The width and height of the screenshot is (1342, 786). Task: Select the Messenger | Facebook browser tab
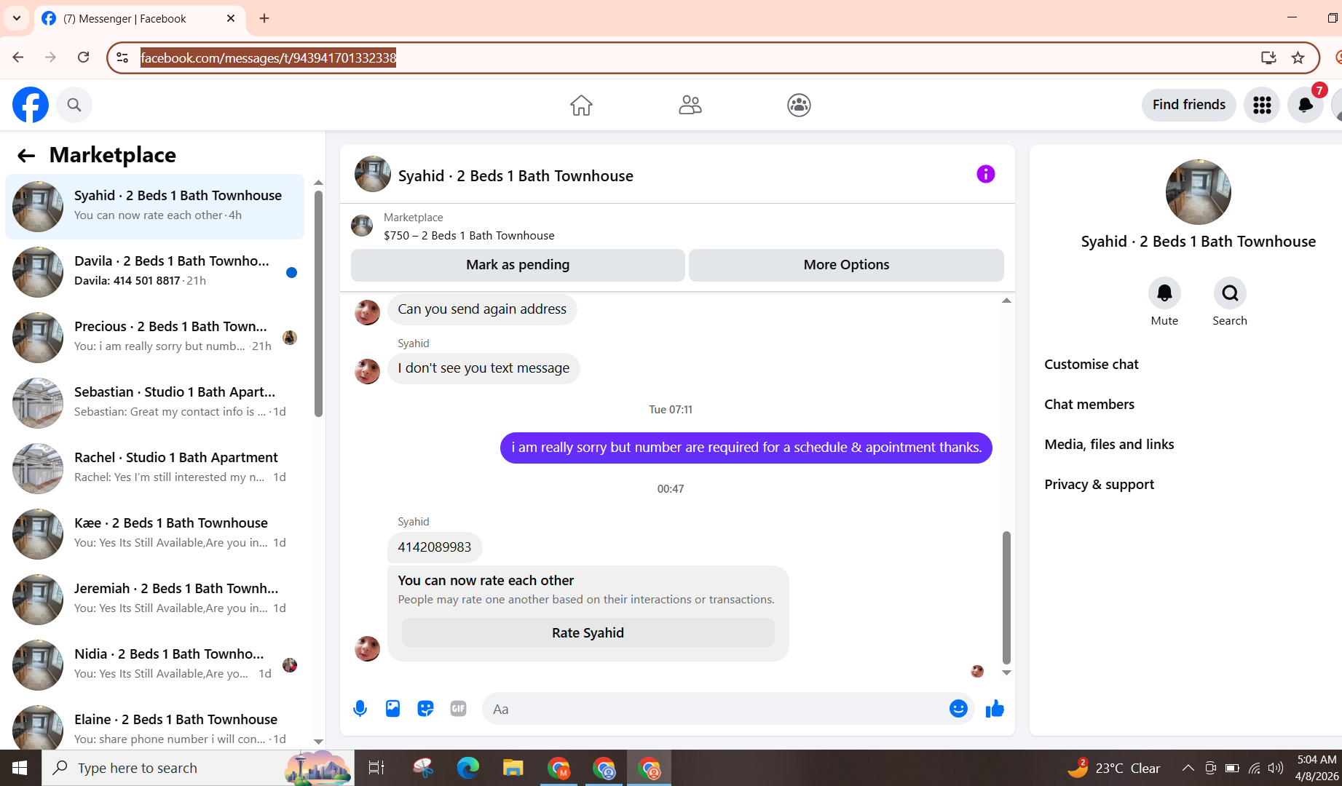click(138, 19)
